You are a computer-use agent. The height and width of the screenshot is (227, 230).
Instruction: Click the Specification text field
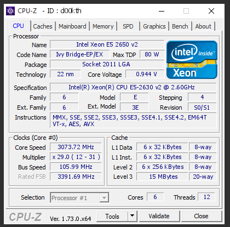pos(133,87)
